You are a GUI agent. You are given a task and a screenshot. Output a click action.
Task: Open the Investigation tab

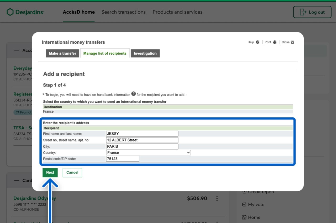point(145,53)
